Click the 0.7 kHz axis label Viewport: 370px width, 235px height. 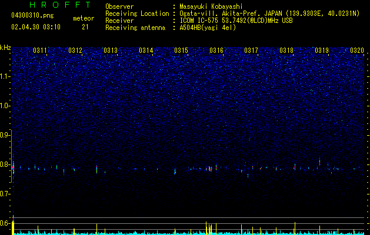(x=5, y=194)
